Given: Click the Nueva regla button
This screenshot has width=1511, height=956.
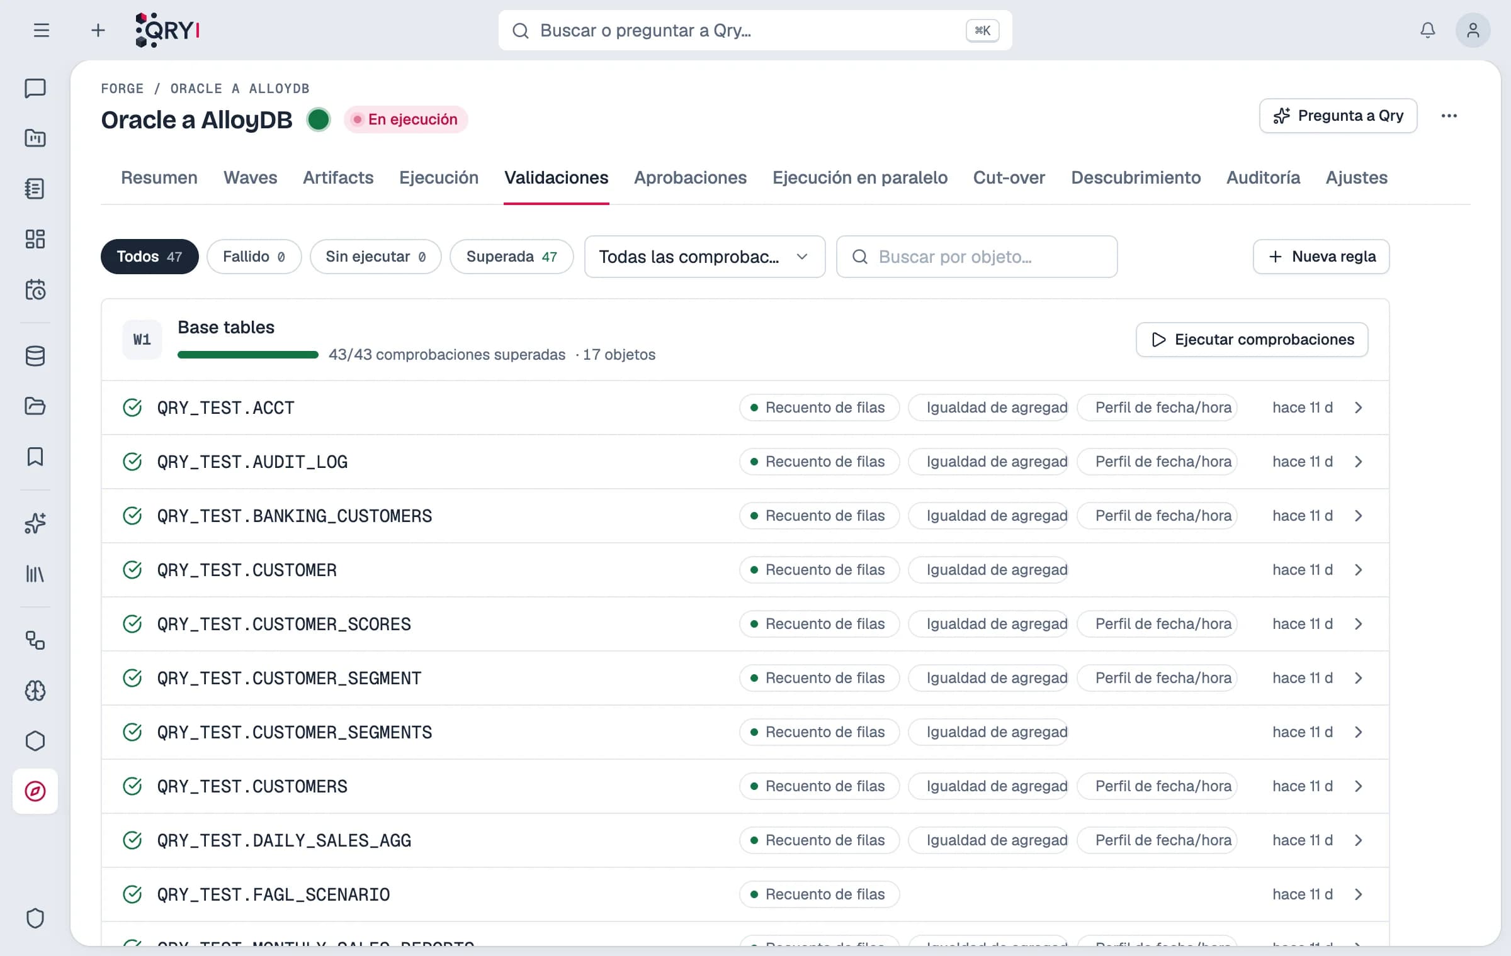Looking at the screenshot, I should [1321, 257].
